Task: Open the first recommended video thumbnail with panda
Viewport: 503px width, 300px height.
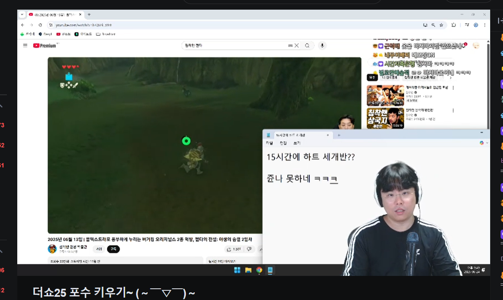Action: 385,95
